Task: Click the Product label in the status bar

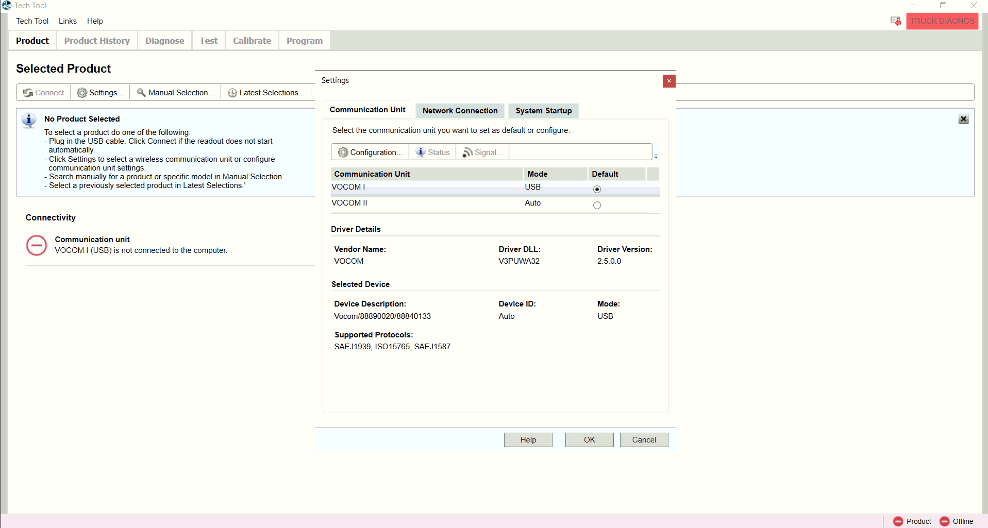Action: coord(919,521)
